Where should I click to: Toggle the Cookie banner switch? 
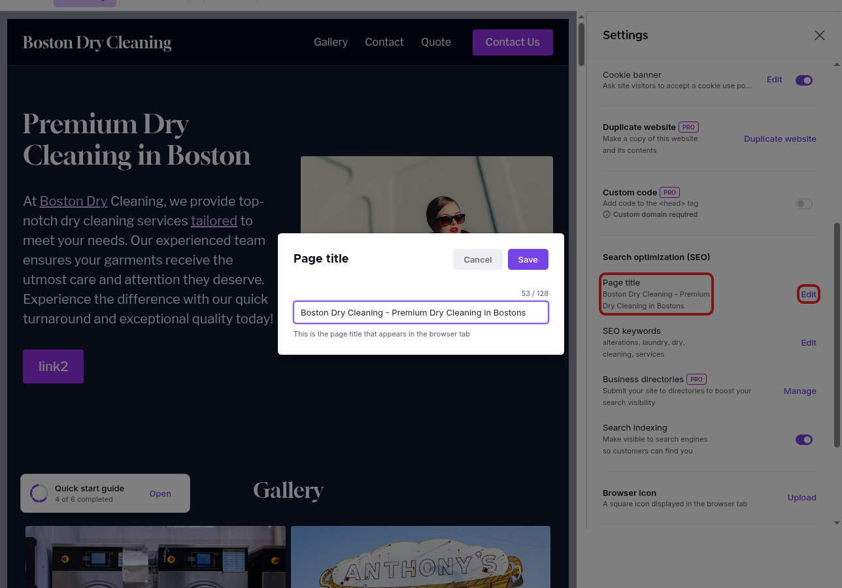804,80
